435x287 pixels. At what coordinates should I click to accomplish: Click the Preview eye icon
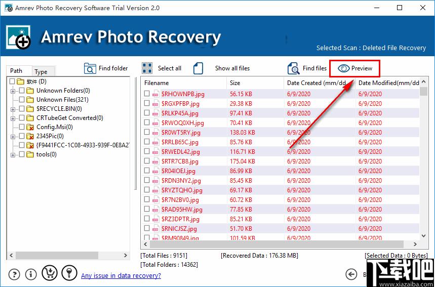coord(344,68)
